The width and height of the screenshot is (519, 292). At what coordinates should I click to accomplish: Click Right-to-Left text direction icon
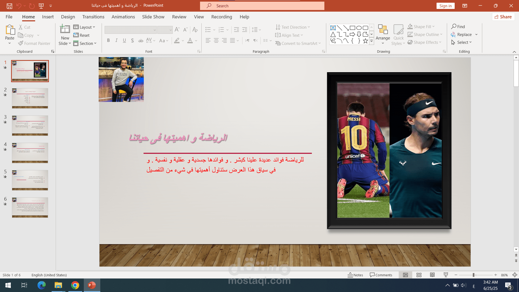pyautogui.click(x=255, y=41)
